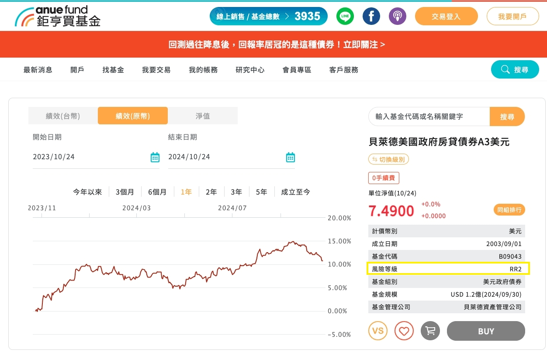Screen dimensions: 547x356
Task: Open 會員專區 menu
Action: click(x=297, y=70)
